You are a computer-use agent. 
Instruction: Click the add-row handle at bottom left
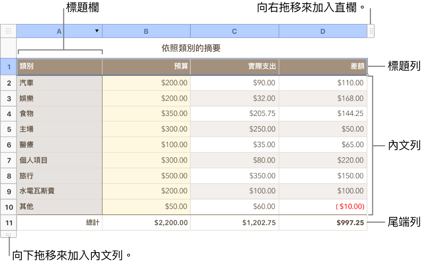(8, 234)
